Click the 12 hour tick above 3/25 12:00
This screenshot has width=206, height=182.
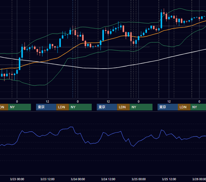tap(169, 102)
